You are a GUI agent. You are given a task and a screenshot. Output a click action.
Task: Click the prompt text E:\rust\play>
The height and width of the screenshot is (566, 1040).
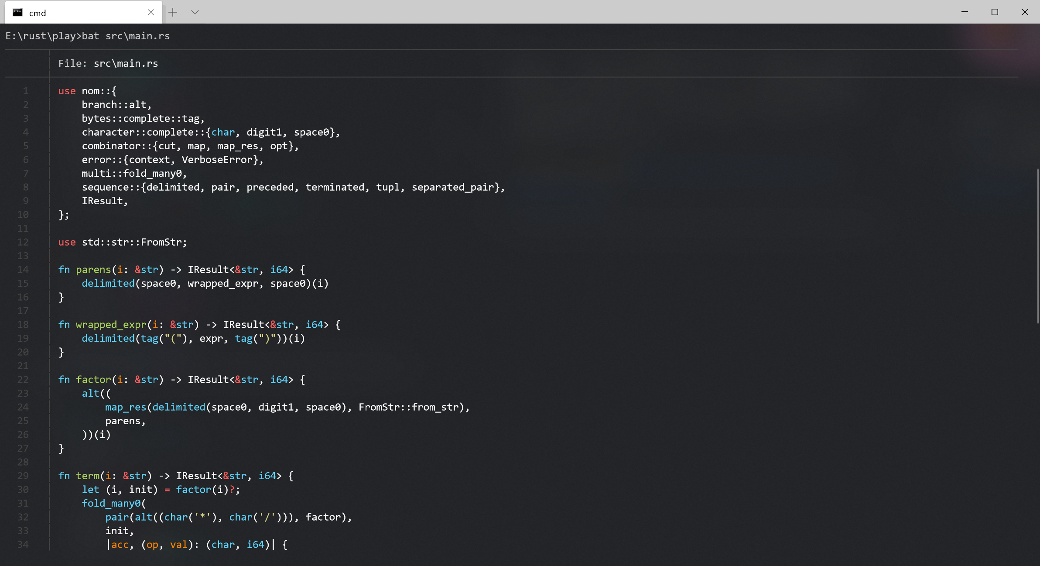(41, 36)
